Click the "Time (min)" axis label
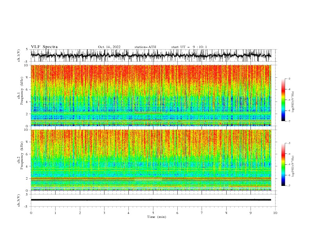This screenshot has width=310, height=239. [157, 217]
